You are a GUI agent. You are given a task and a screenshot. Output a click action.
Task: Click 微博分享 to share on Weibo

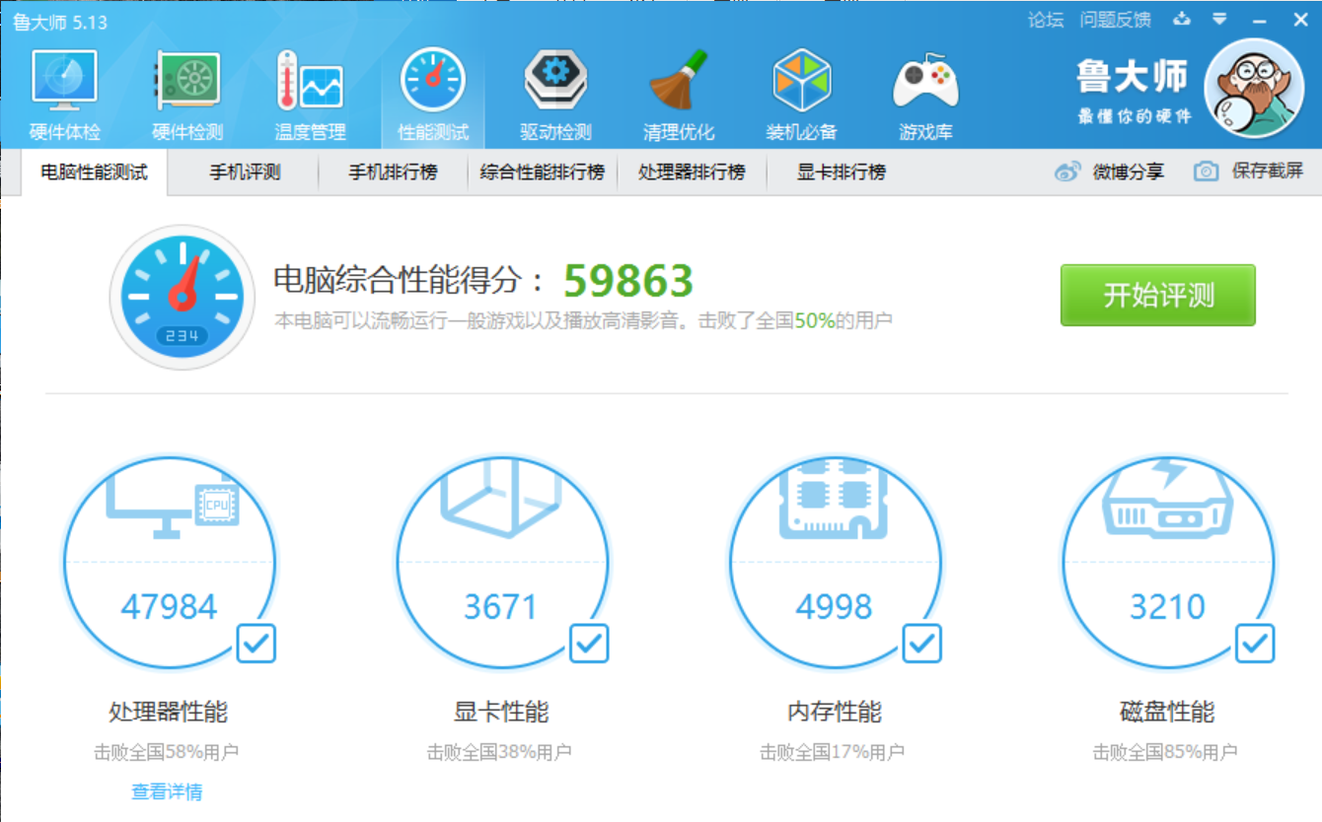1110,171
